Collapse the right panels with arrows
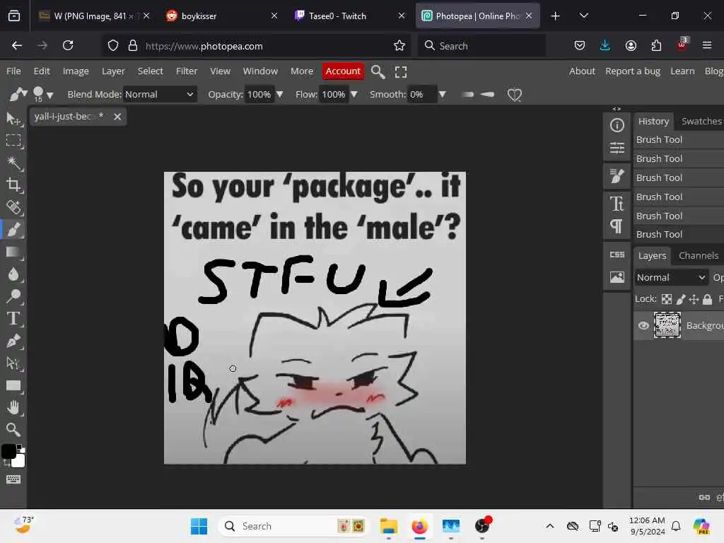Image resolution: width=724 pixels, height=543 pixels. click(617, 109)
